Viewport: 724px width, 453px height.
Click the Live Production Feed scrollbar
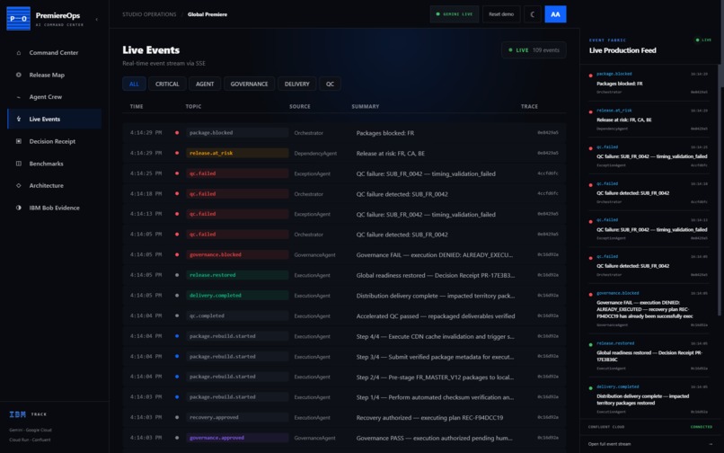719,190
